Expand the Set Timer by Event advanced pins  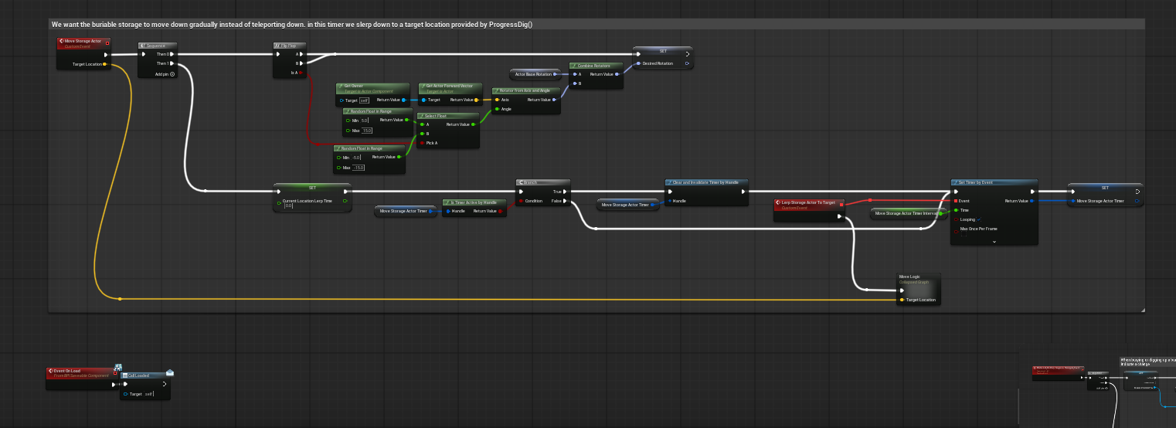click(x=994, y=241)
